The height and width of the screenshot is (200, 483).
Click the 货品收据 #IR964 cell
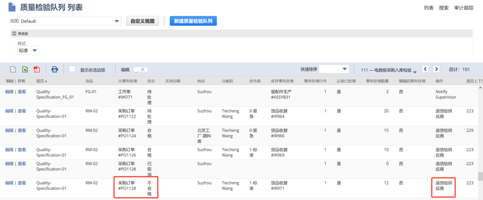coord(279,114)
